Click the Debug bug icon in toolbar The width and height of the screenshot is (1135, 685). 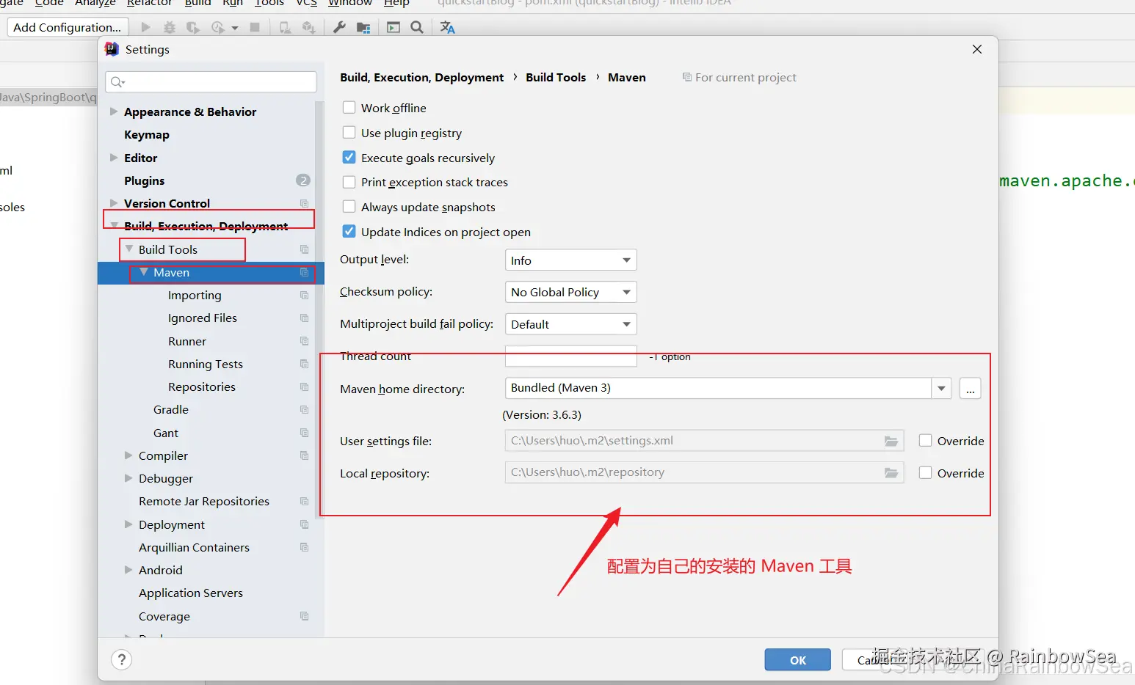pyautogui.click(x=170, y=27)
